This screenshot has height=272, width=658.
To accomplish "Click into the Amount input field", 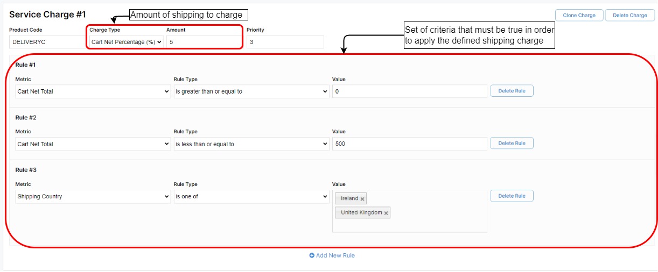I will tap(204, 42).
